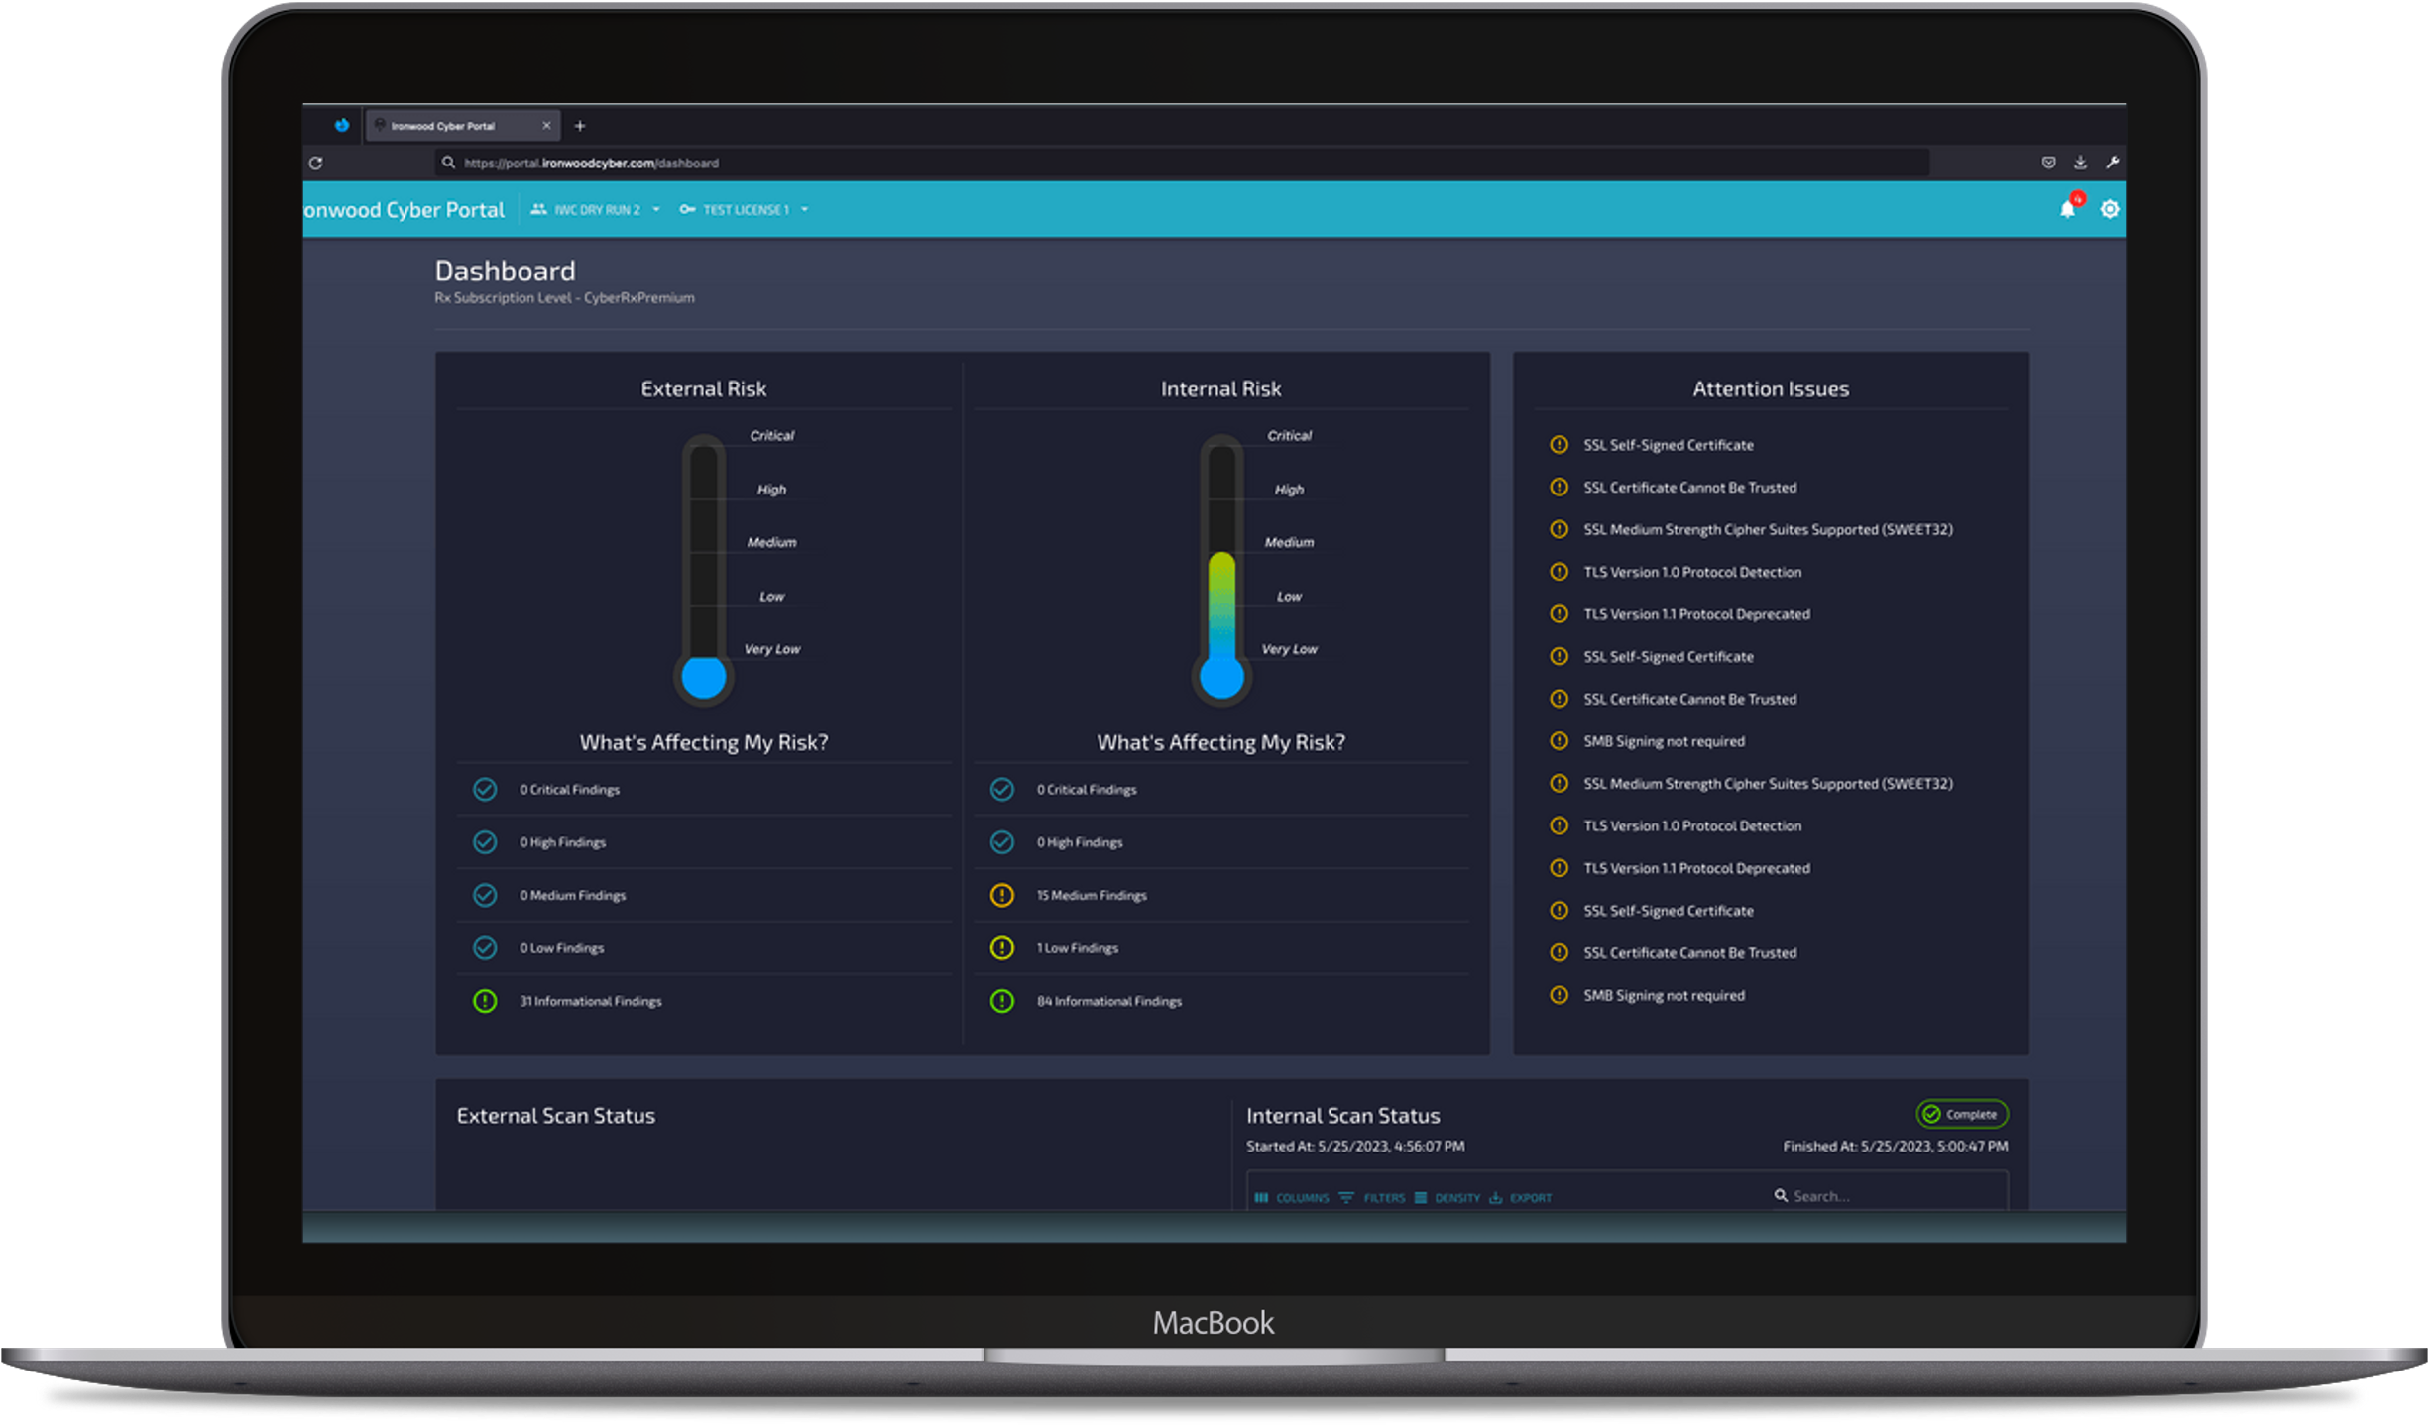This screenshot has height=1426, width=2431.
Task: Open the settings gear in portal header
Action: pyautogui.click(x=2110, y=209)
